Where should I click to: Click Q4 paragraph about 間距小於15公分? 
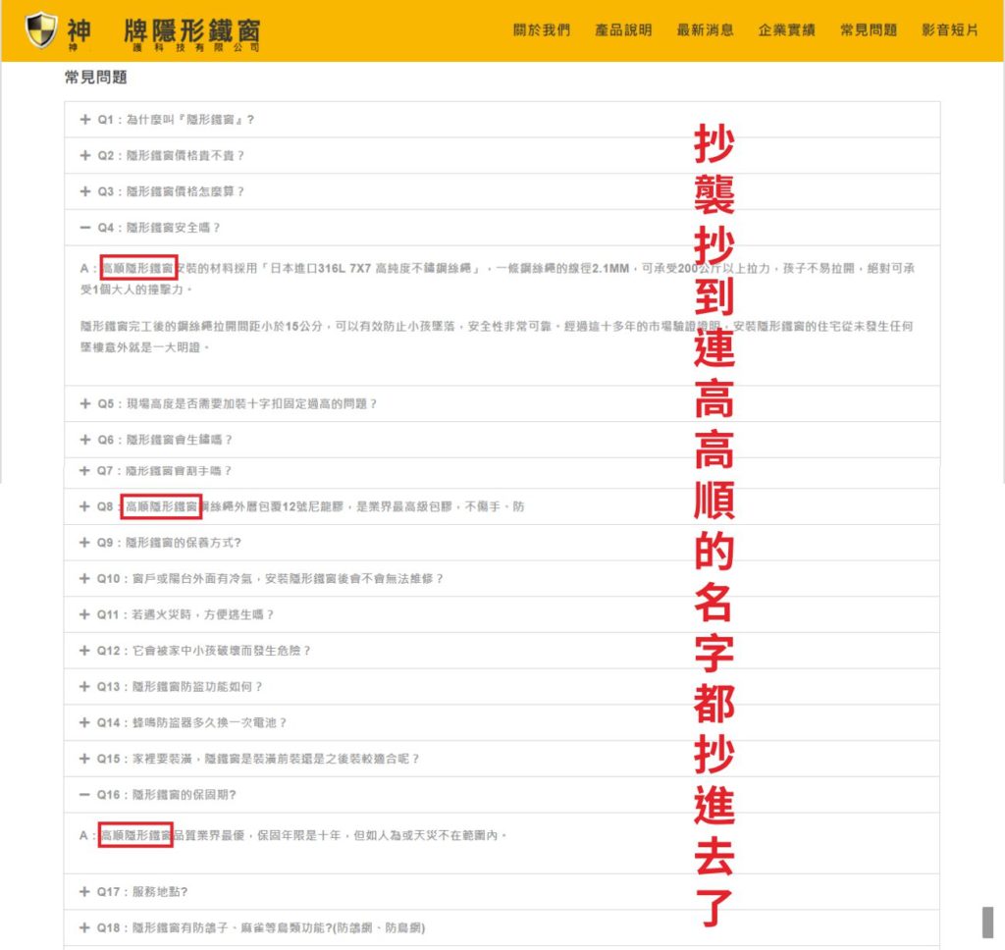[497, 337]
